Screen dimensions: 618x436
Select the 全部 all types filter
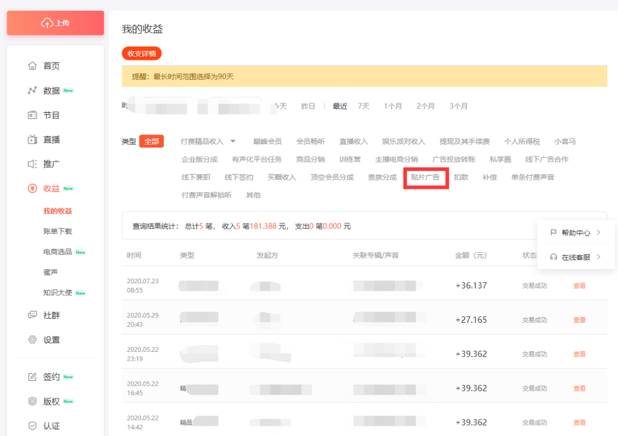(x=151, y=140)
